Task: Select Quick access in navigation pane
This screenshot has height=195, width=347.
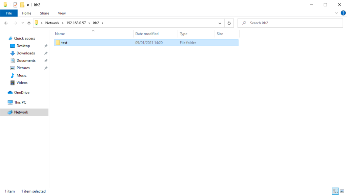Action: coord(24,39)
